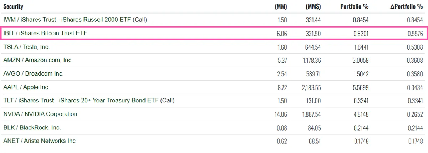Select the 0.5576 ΔPortfolio value for IBIT
428x153 pixels.
pos(415,34)
